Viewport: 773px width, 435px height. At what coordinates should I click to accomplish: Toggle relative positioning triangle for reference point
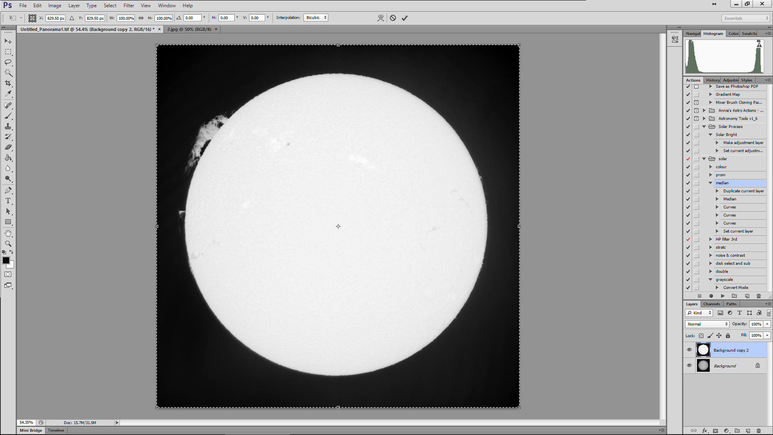pos(72,18)
